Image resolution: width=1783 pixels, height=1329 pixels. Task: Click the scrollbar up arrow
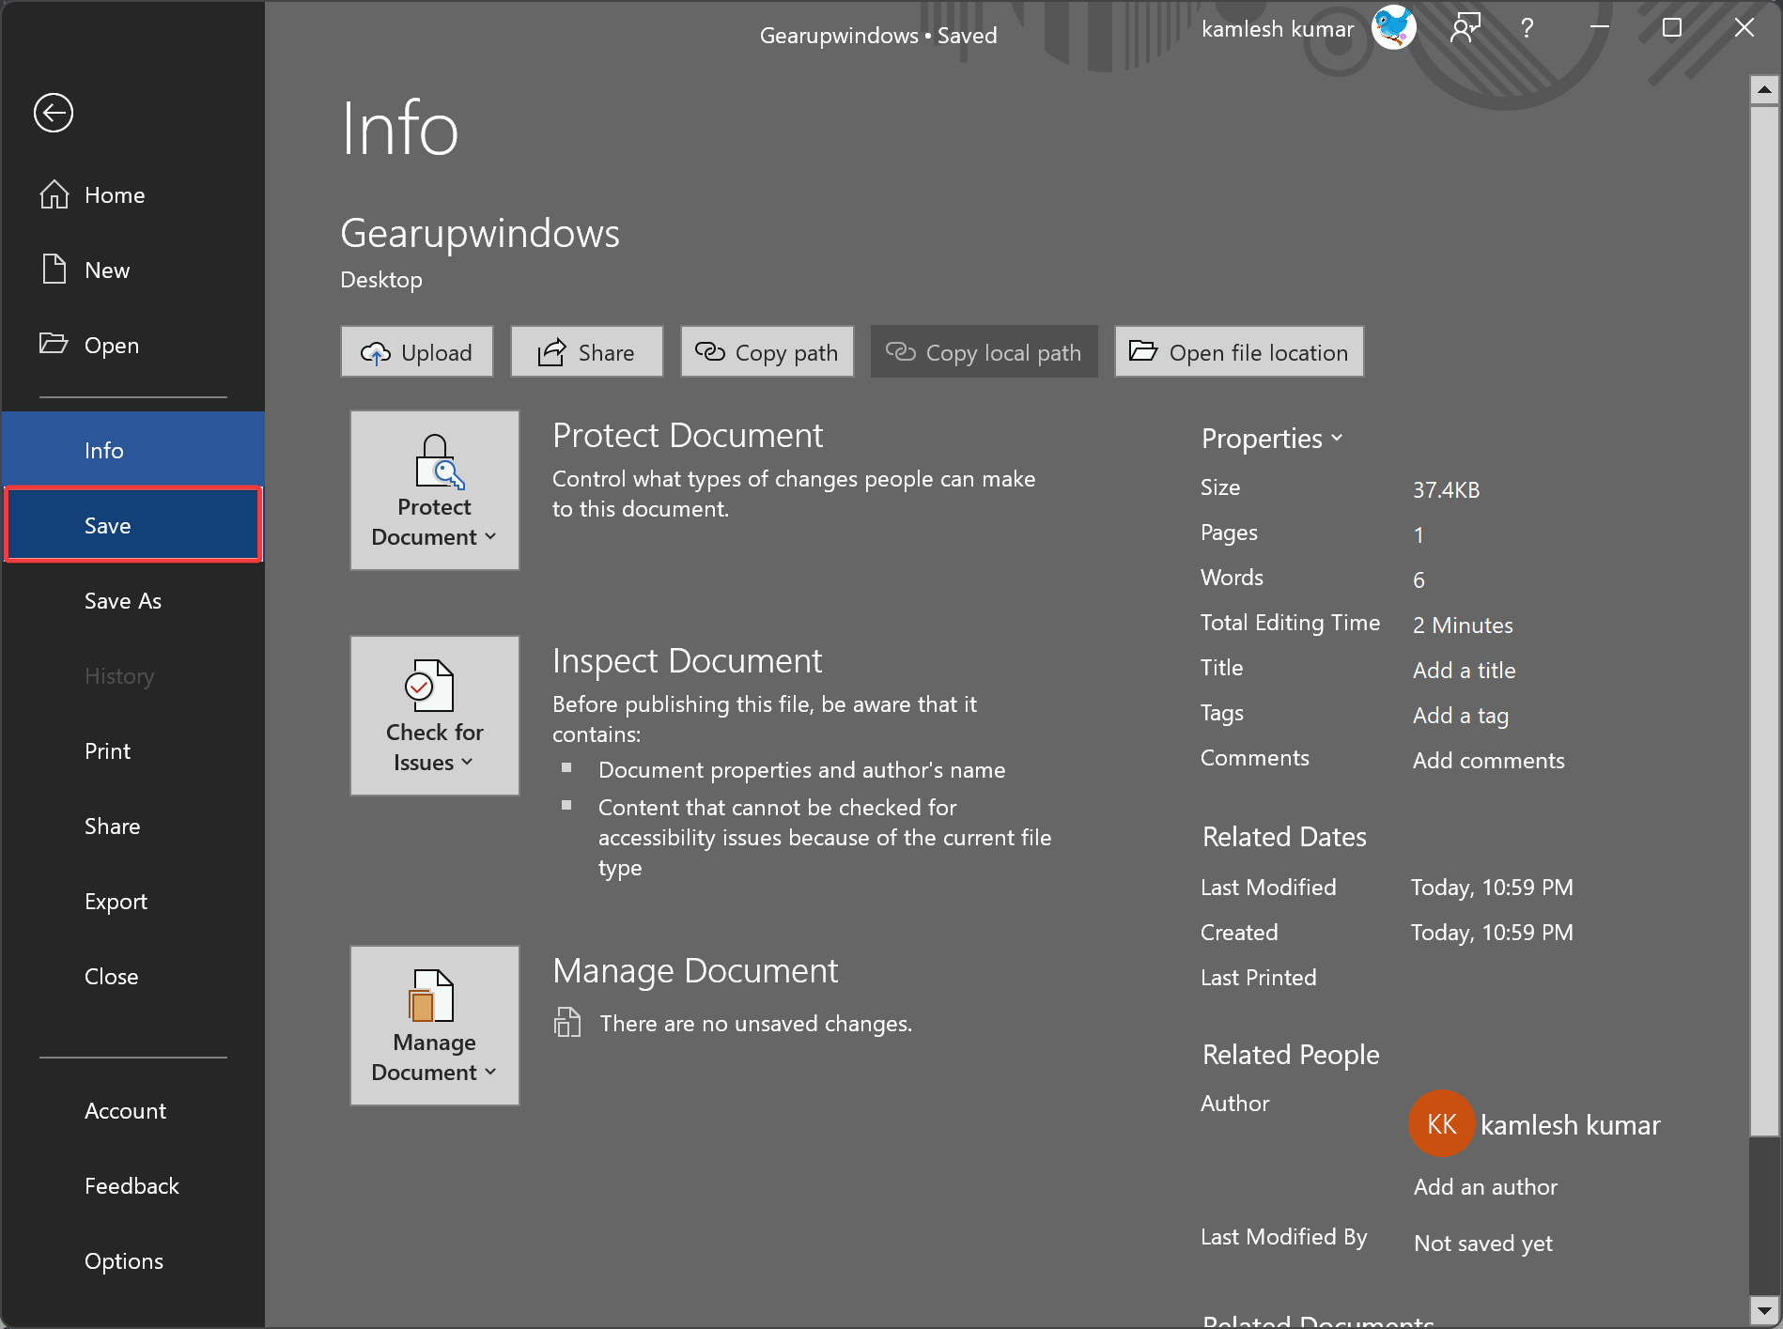click(x=1764, y=90)
